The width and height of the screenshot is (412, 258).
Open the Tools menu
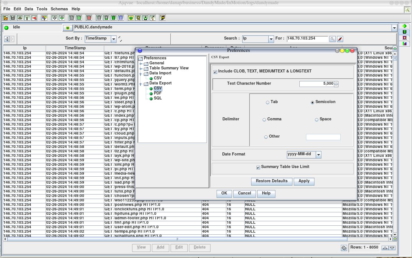point(42,9)
